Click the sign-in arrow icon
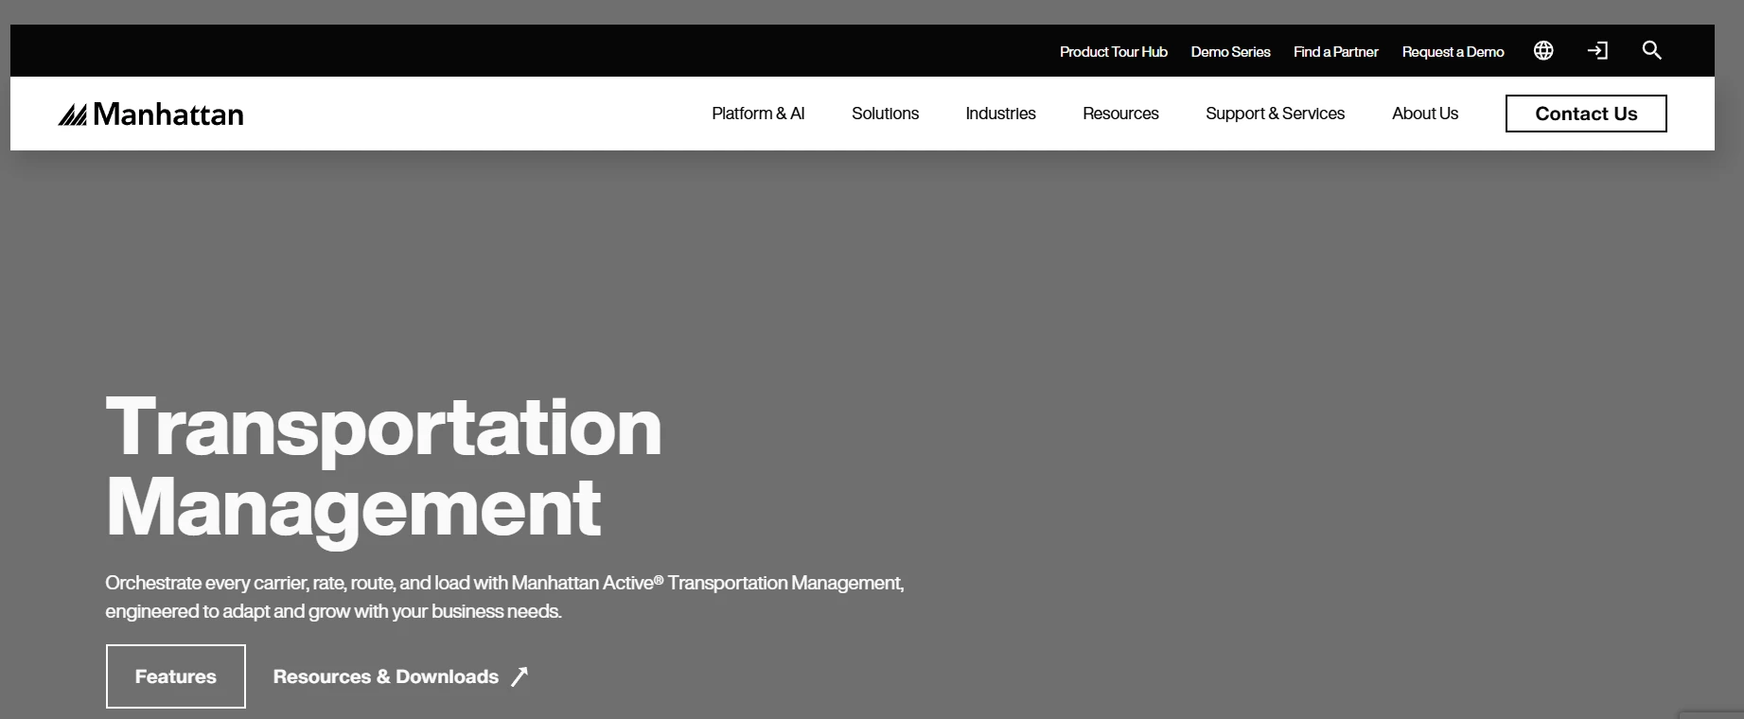1744x719 pixels. (x=1597, y=51)
